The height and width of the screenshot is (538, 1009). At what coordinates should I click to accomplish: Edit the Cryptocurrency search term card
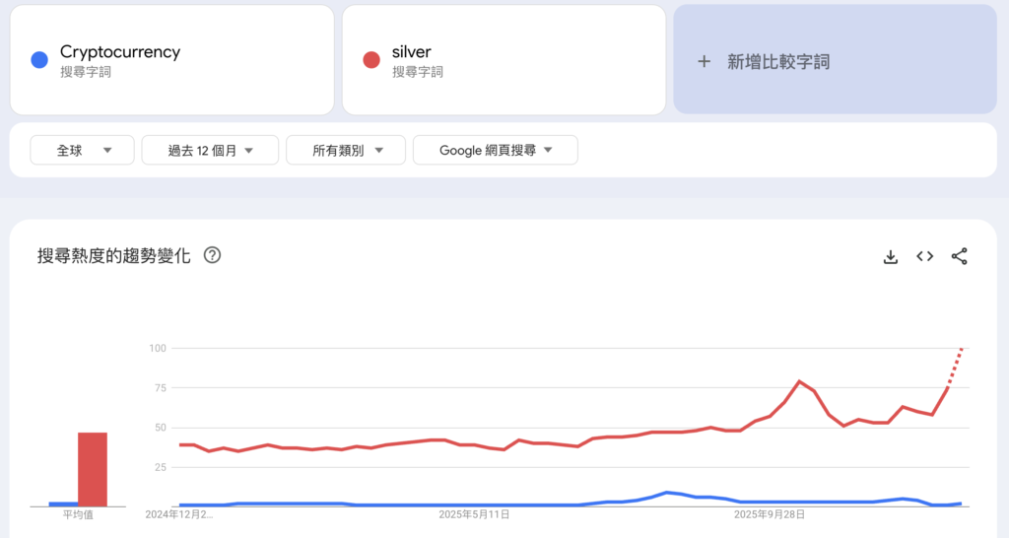[x=172, y=60]
